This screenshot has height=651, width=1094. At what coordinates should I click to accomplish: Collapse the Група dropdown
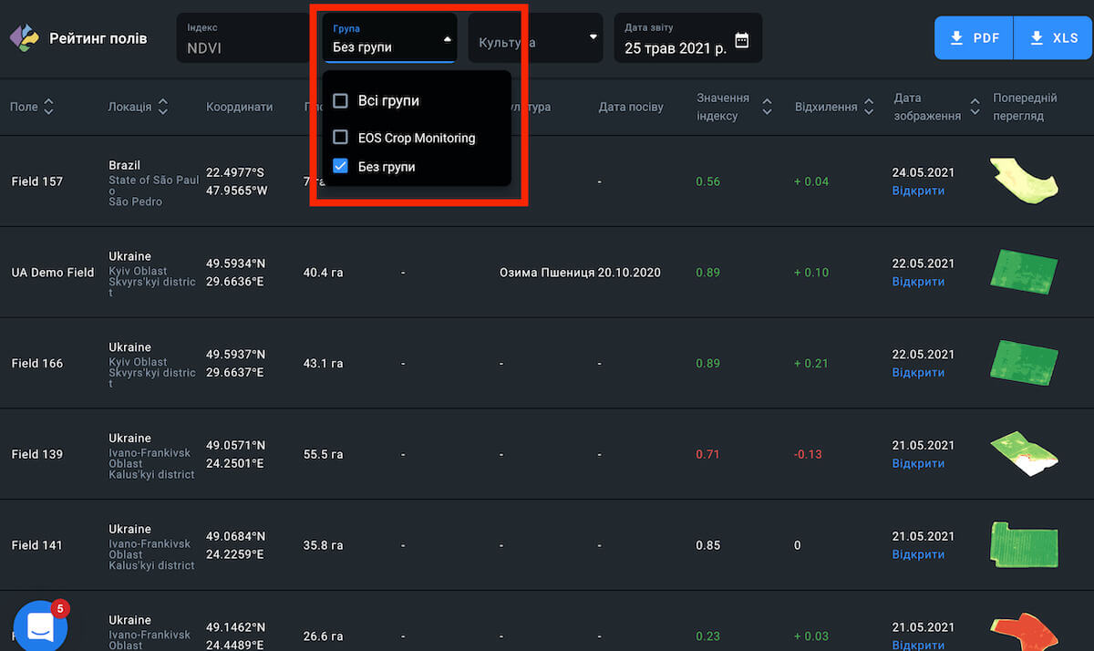click(x=447, y=39)
